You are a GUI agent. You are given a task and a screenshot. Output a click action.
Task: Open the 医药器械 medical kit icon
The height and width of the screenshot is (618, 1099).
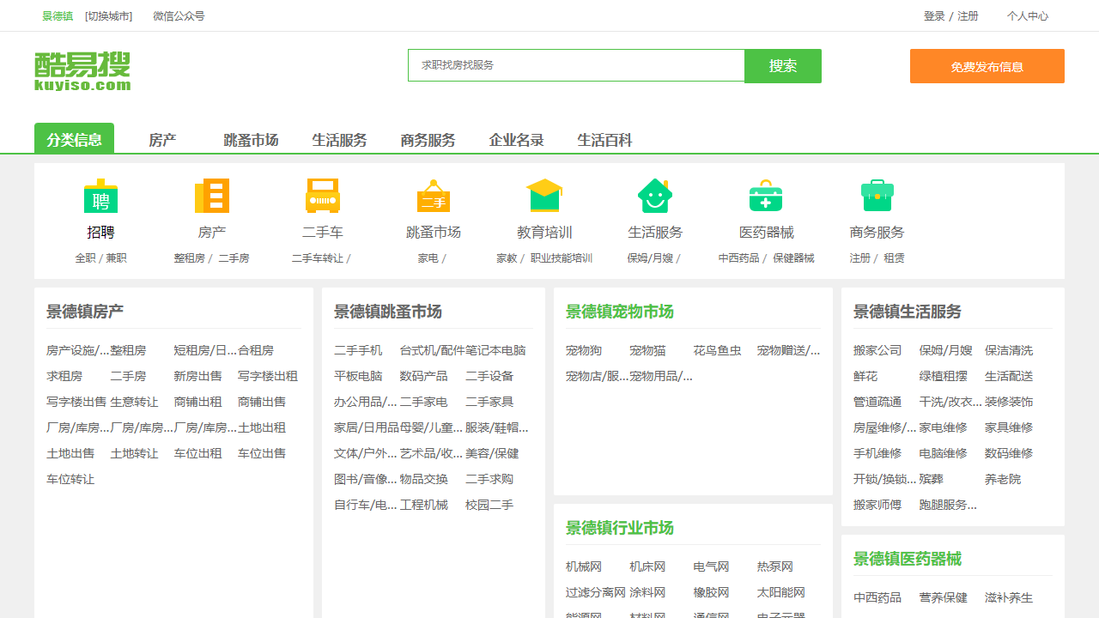[x=765, y=196]
